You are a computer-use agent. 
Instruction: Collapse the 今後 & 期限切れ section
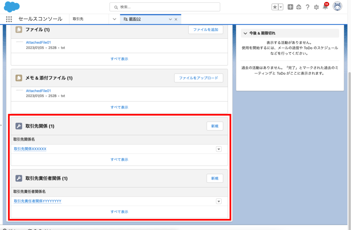click(x=245, y=33)
